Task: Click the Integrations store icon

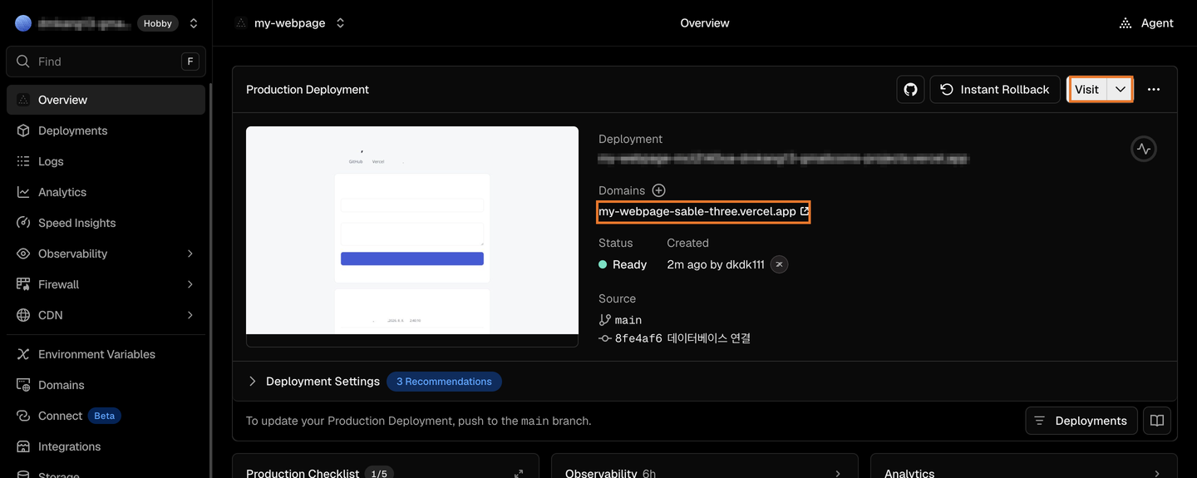Action: click(23, 446)
